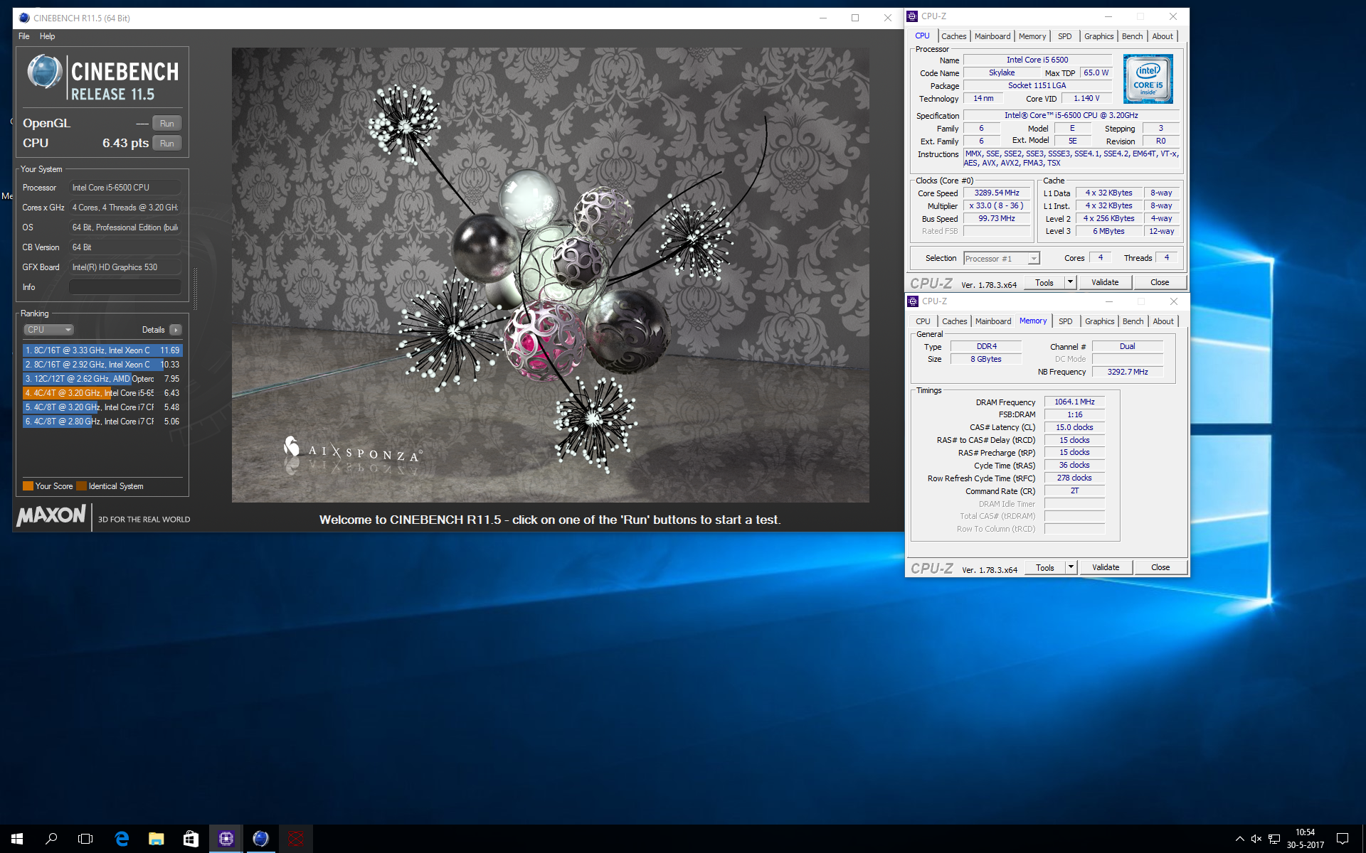Maximize the Cinebench window

pos(855,18)
